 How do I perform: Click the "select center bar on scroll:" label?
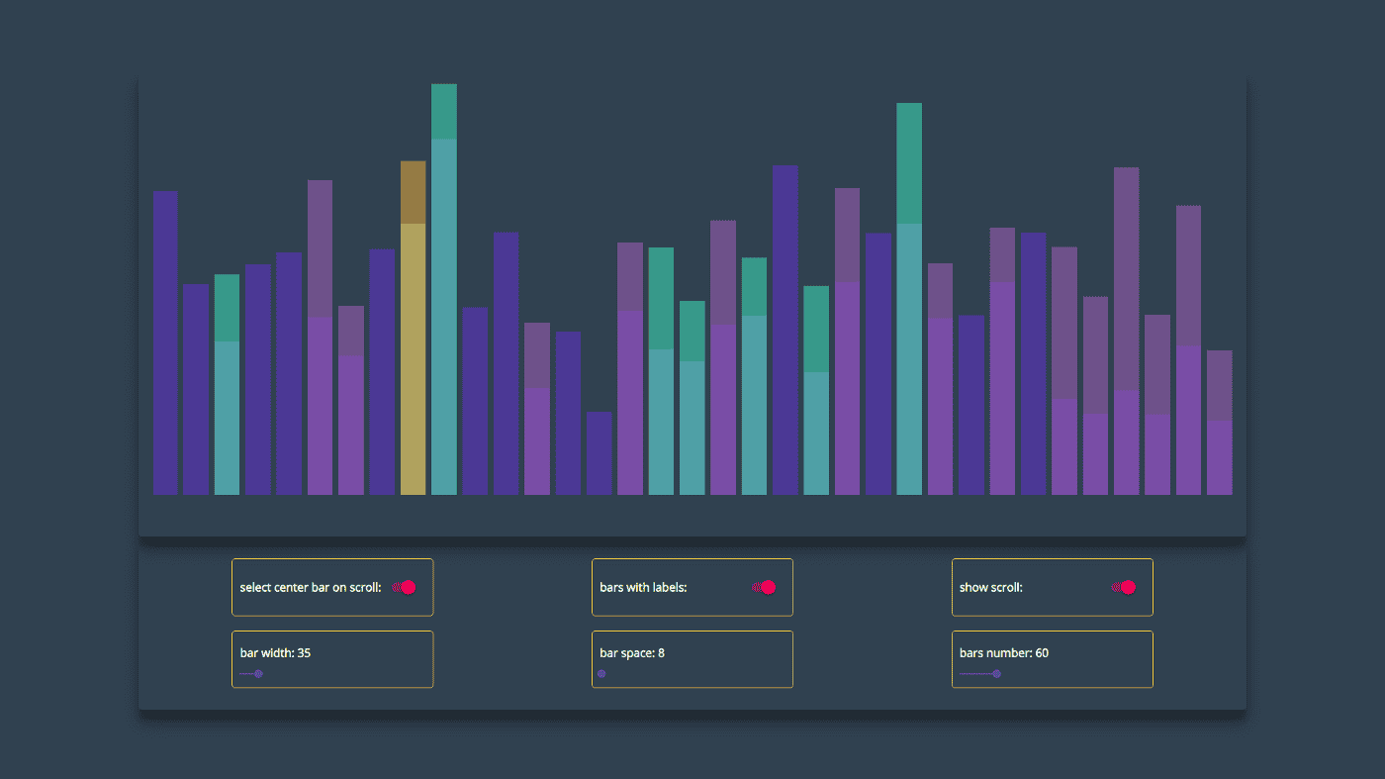(x=311, y=588)
